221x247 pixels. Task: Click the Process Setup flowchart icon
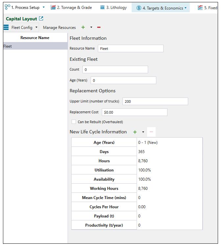tap(8, 7)
